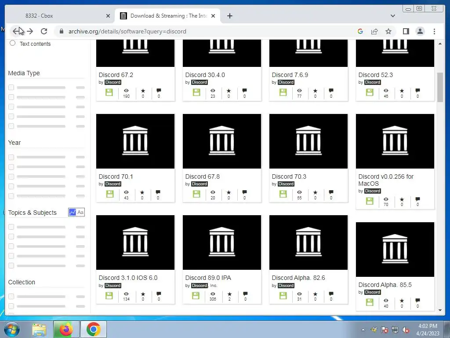Click views eye icon on Discord 67.8
The image size is (450, 338).
[x=213, y=192]
